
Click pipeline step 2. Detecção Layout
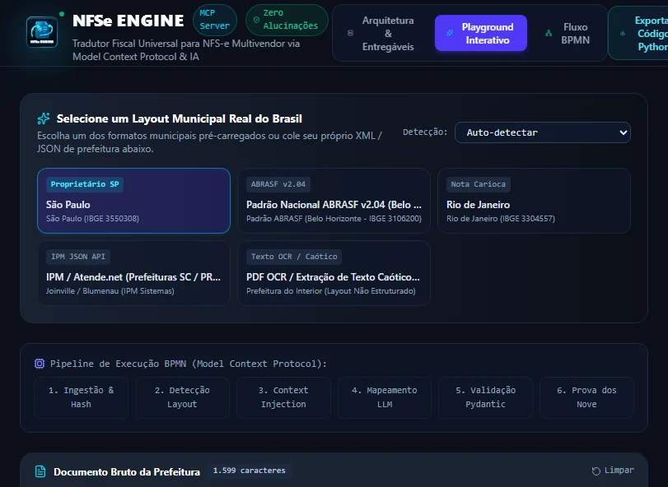point(182,397)
